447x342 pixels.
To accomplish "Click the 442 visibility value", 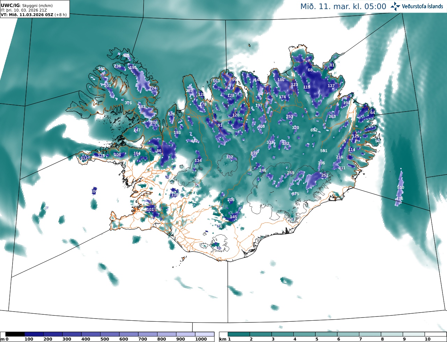I will (194, 141).
